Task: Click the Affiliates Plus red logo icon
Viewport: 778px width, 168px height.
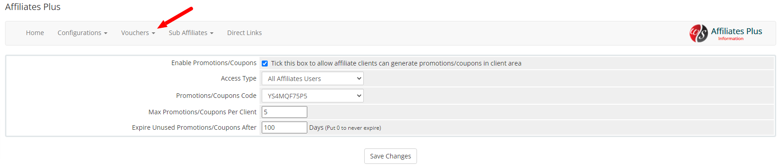Action: (698, 33)
